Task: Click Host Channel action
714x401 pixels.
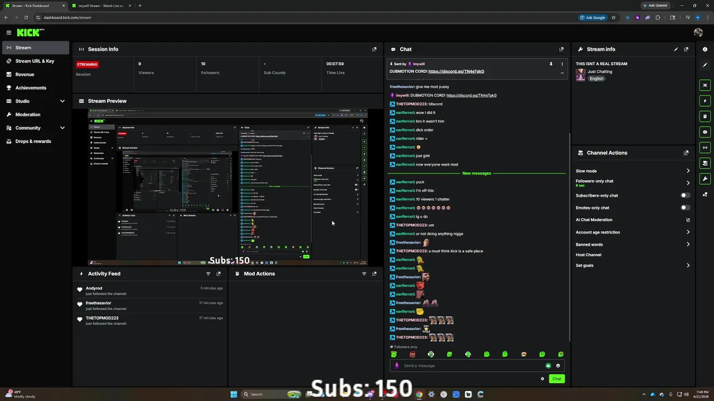Action: 588,255
